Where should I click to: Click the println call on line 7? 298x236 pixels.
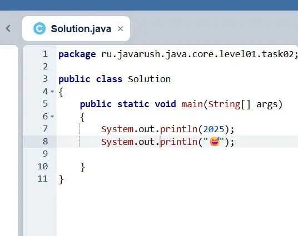click(x=178, y=129)
